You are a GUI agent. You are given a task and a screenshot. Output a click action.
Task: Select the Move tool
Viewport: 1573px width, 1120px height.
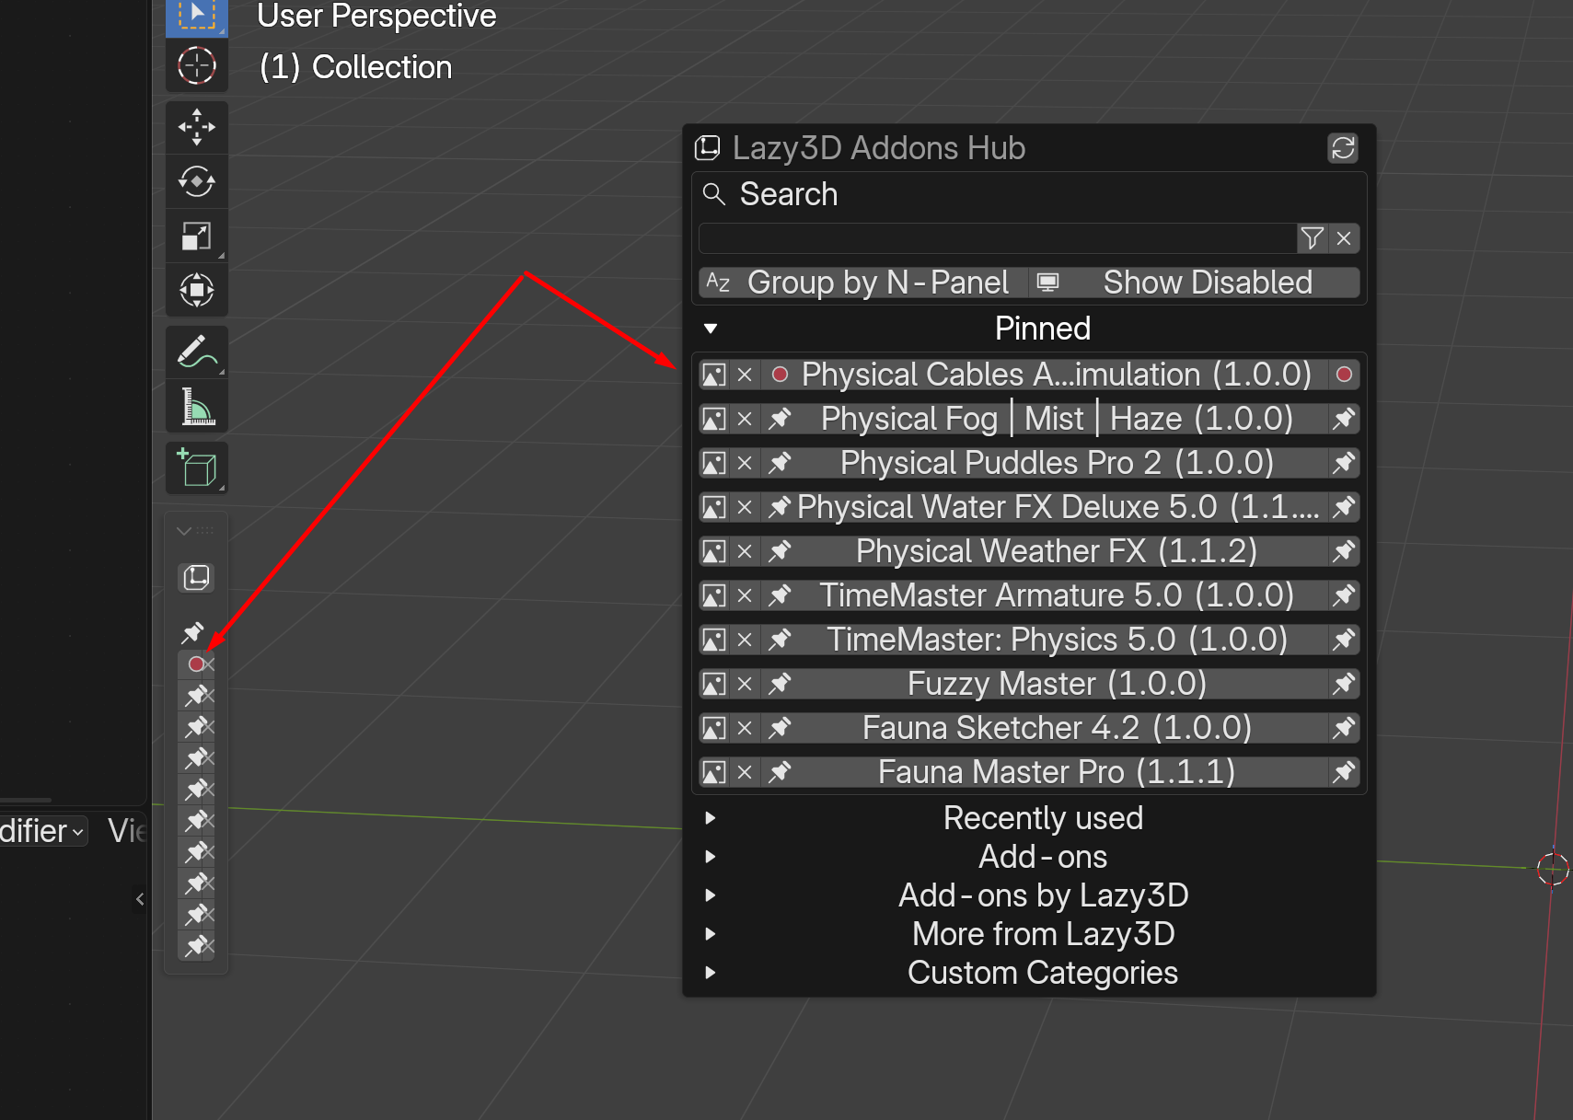(196, 127)
